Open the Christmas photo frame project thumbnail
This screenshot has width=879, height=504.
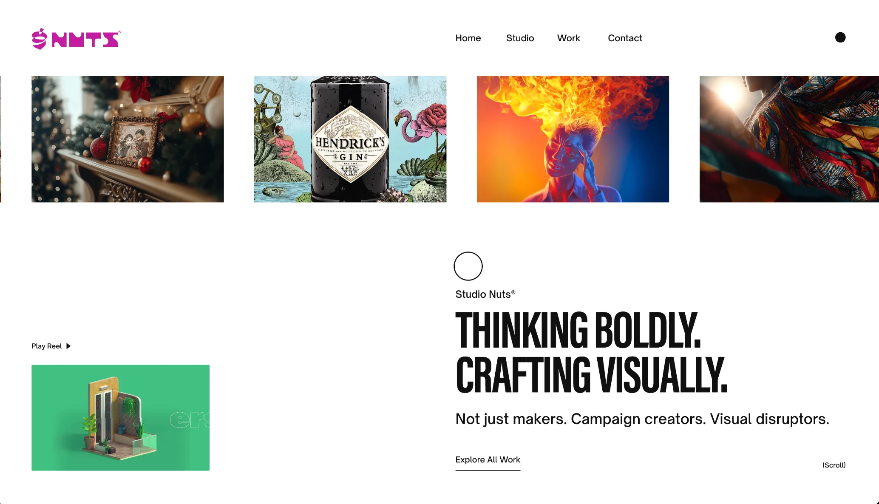128,139
